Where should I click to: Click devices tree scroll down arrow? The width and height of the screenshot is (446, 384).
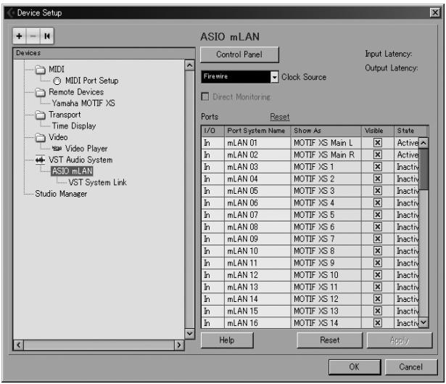tap(189, 333)
